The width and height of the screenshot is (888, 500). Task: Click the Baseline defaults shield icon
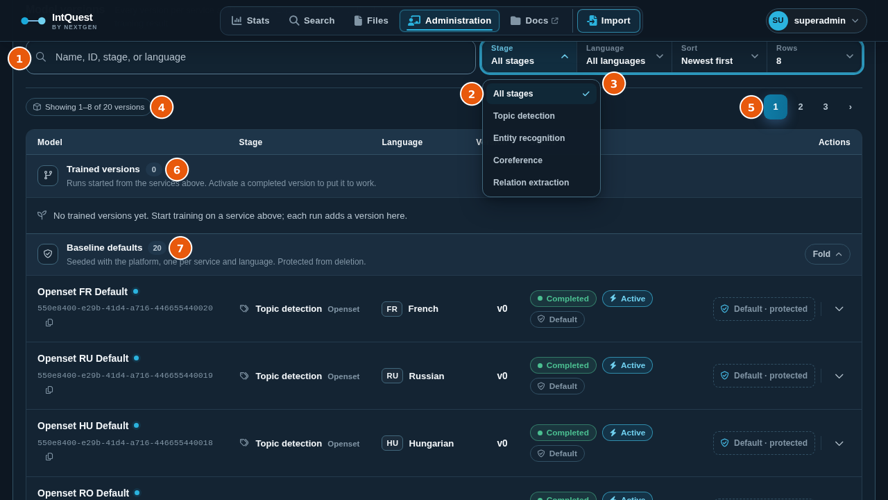point(48,254)
